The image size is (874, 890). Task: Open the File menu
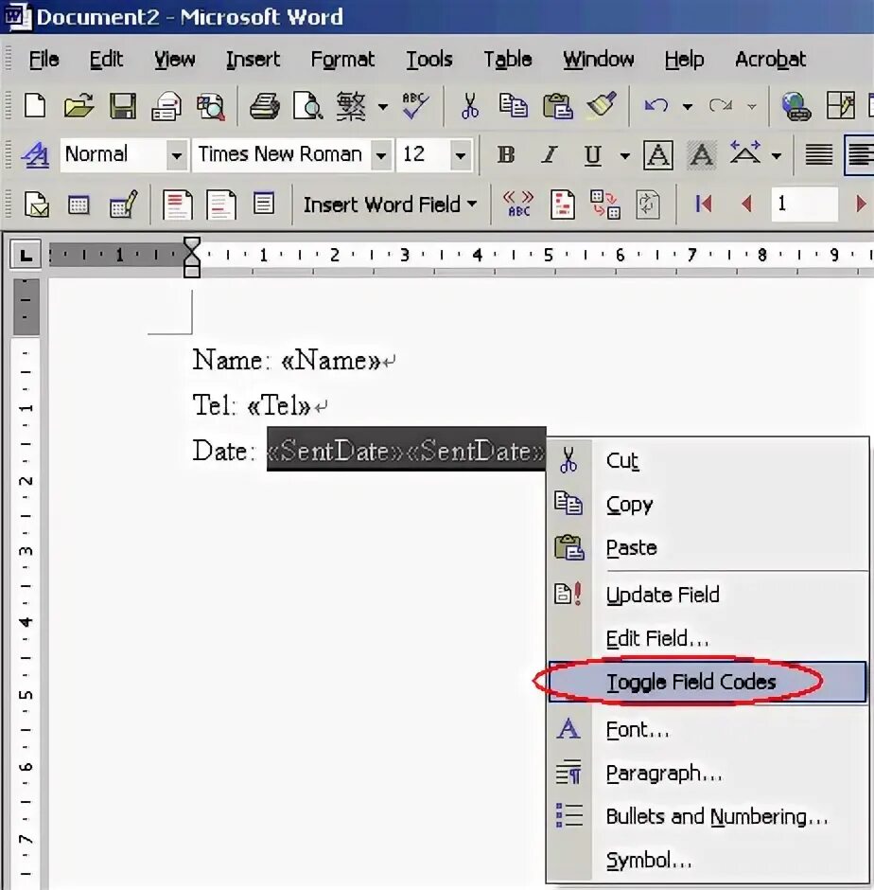coord(44,59)
